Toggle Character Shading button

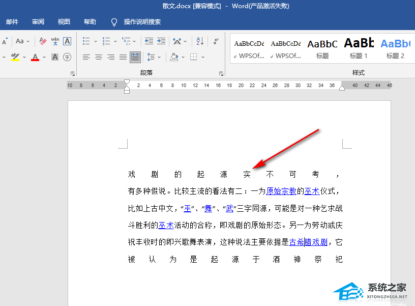pyautogui.click(x=55, y=57)
